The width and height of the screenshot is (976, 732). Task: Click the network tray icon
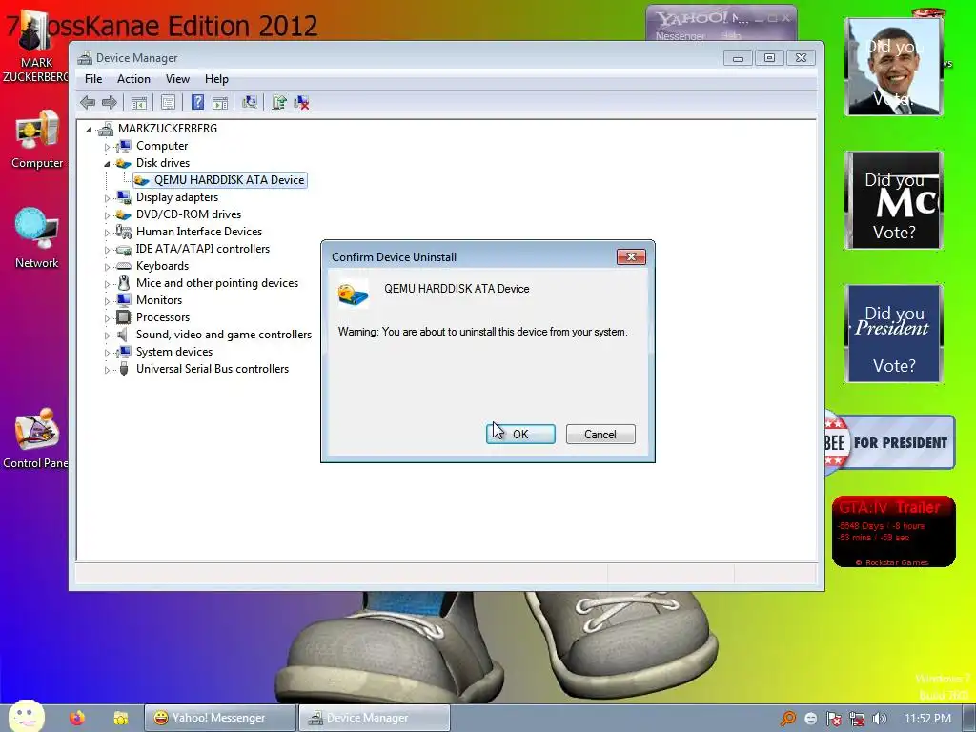857,719
